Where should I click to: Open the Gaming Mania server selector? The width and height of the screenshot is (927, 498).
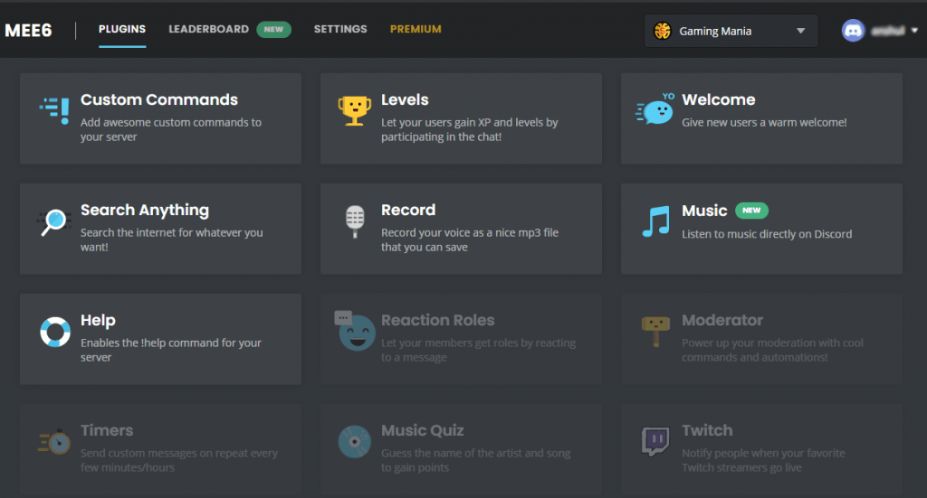731,31
